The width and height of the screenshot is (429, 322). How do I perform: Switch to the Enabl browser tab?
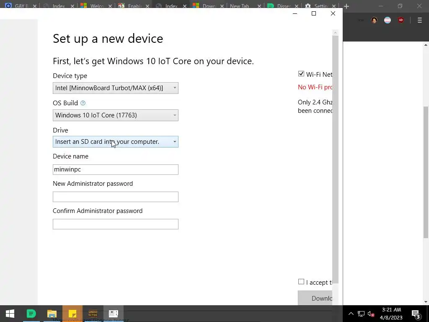point(132,5)
